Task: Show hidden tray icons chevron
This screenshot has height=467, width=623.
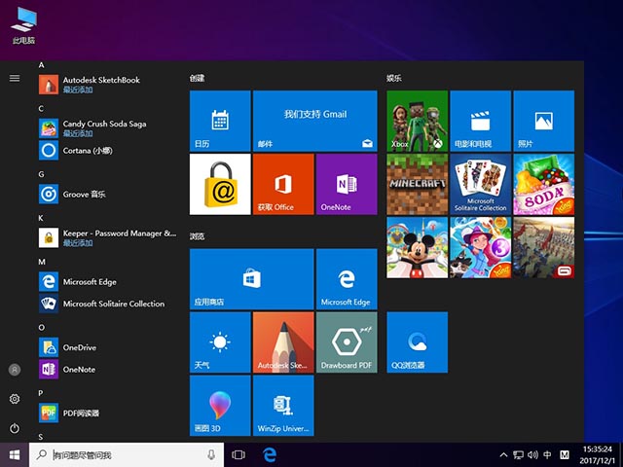Action: (503, 454)
